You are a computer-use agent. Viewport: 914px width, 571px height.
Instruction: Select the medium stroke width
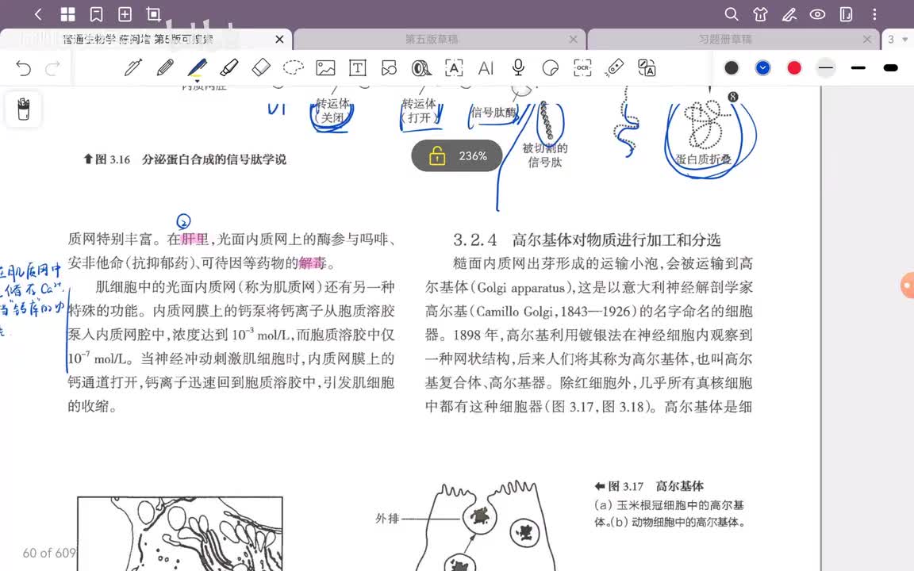tap(858, 68)
